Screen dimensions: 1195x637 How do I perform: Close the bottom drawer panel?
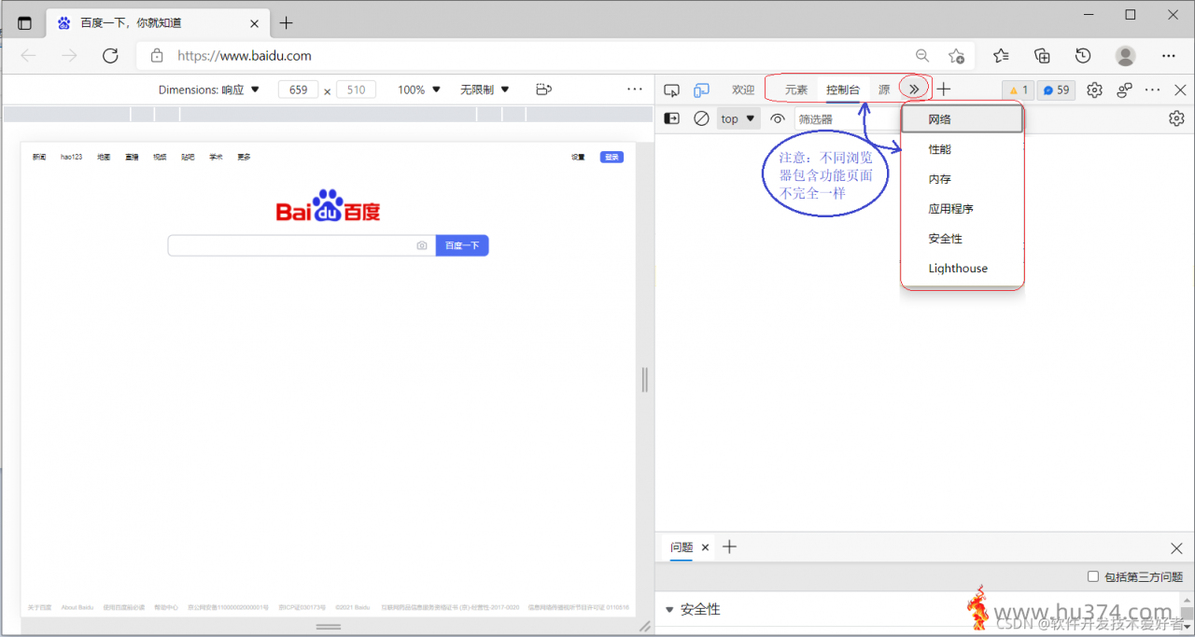1176,548
